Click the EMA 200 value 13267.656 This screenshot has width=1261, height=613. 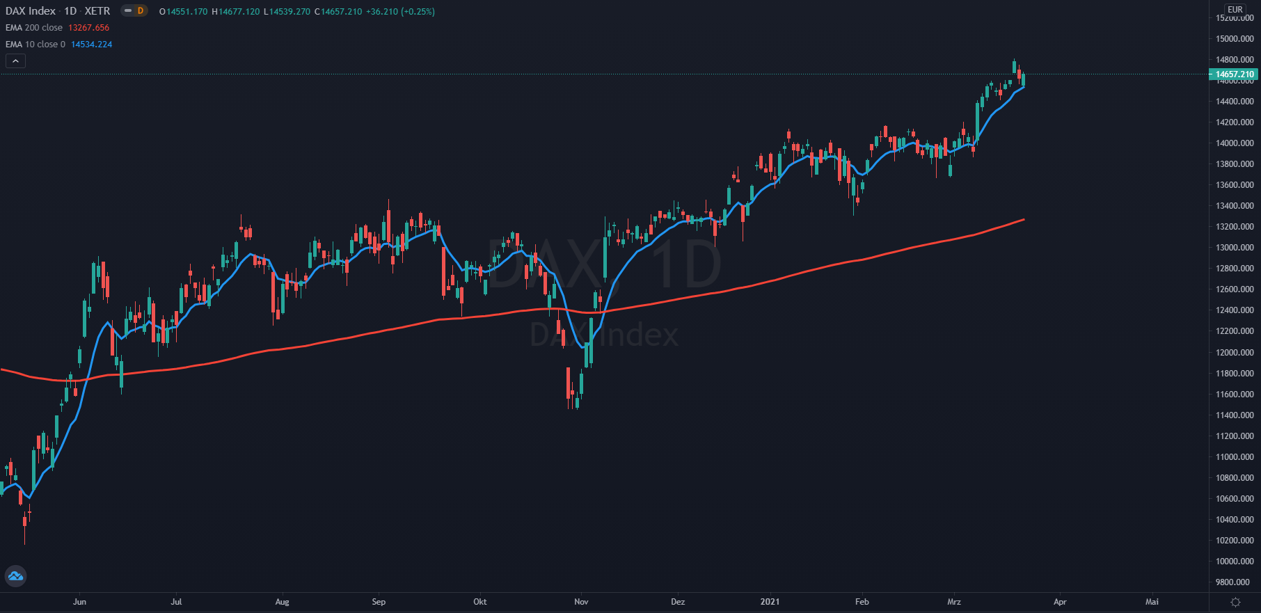click(89, 28)
